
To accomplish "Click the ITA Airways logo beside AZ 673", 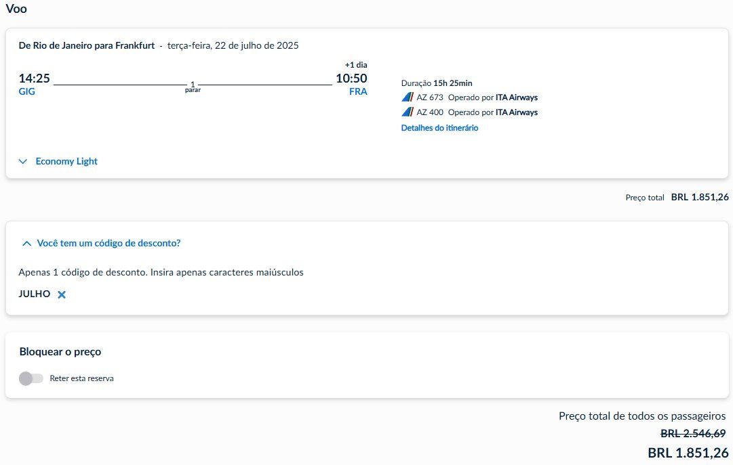I will tap(408, 97).
